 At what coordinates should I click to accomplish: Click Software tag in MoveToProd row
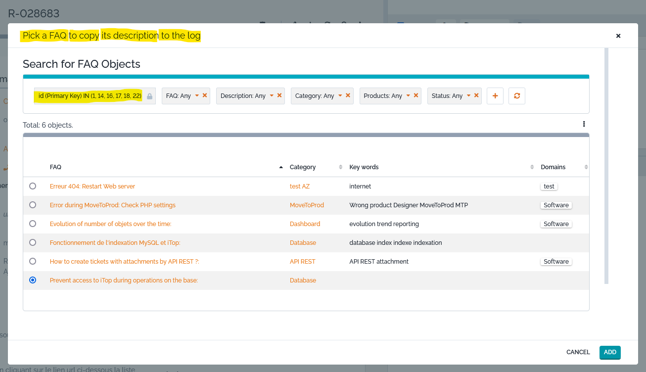click(556, 205)
